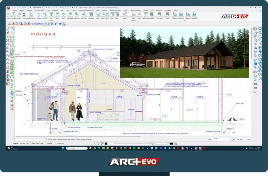268x176 pixels.
Task: Open the Windows Start menu
Action: [63, 148]
